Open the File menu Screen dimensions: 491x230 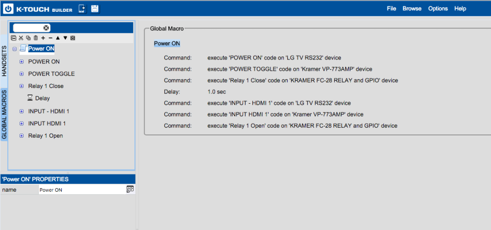coord(391,8)
